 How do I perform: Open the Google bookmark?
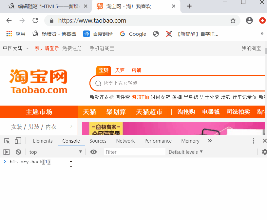(133, 34)
